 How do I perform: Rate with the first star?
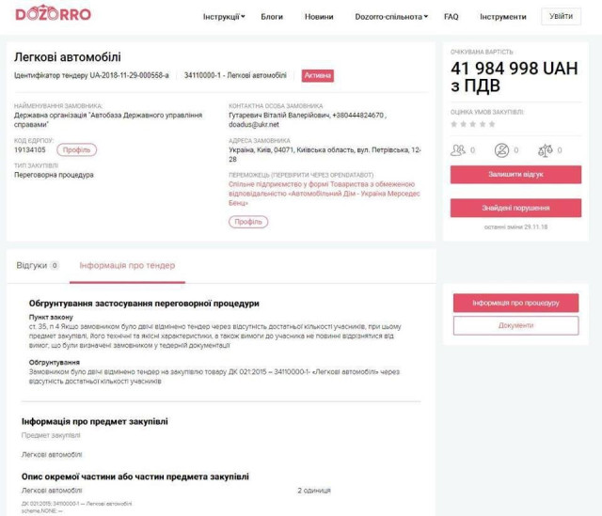(x=454, y=123)
